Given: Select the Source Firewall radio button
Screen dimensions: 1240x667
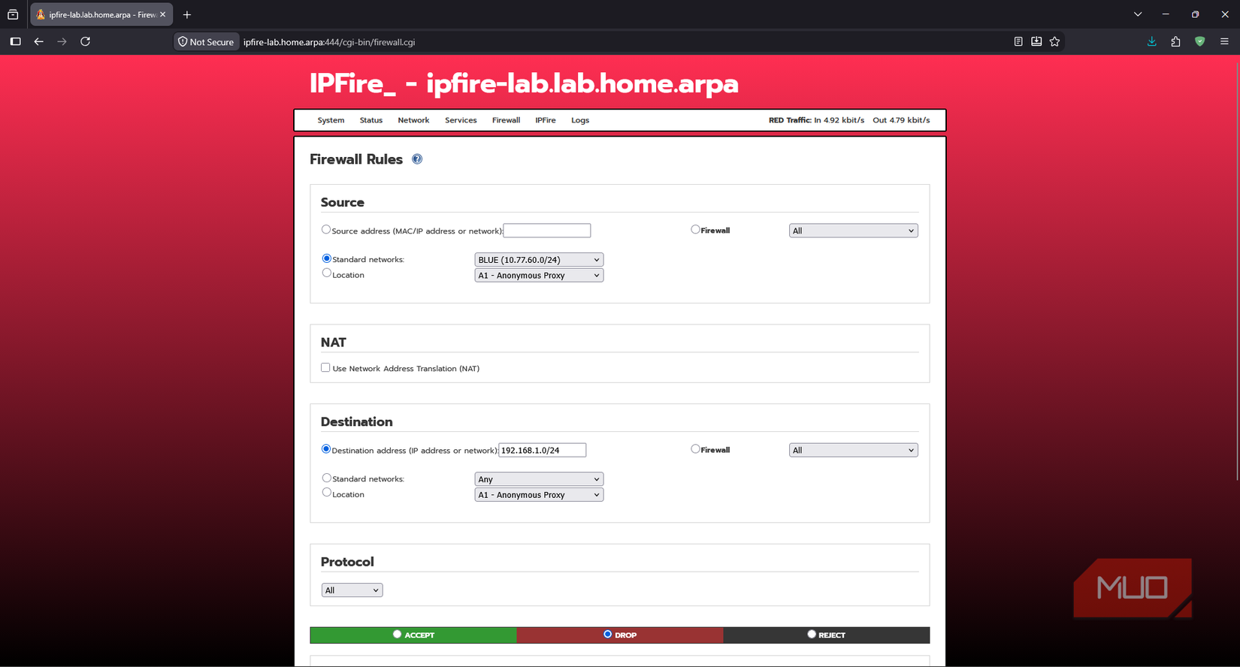Looking at the screenshot, I should click(x=695, y=230).
